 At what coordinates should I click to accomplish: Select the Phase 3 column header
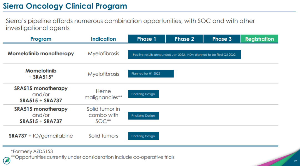222,39
